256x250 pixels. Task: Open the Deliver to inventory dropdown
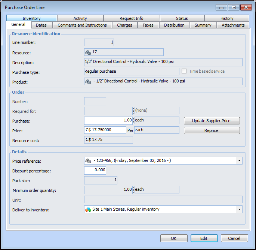(x=239, y=209)
